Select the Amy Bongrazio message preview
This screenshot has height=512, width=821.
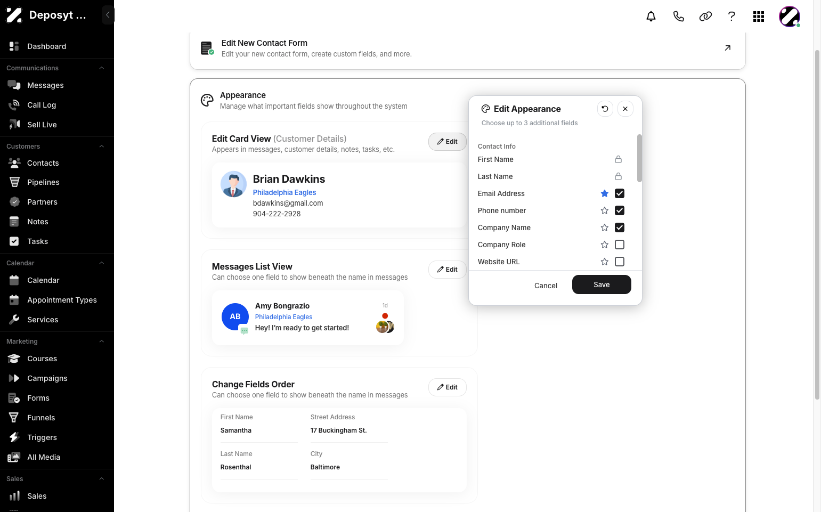pos(308,318)
